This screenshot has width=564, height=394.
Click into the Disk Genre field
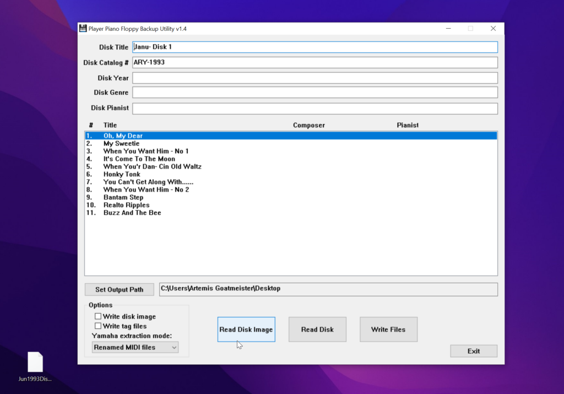tap(314, 92)
